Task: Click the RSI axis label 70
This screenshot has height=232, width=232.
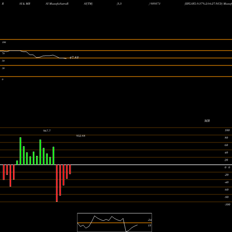Action: pyautogui.click(x=3, y=53)
